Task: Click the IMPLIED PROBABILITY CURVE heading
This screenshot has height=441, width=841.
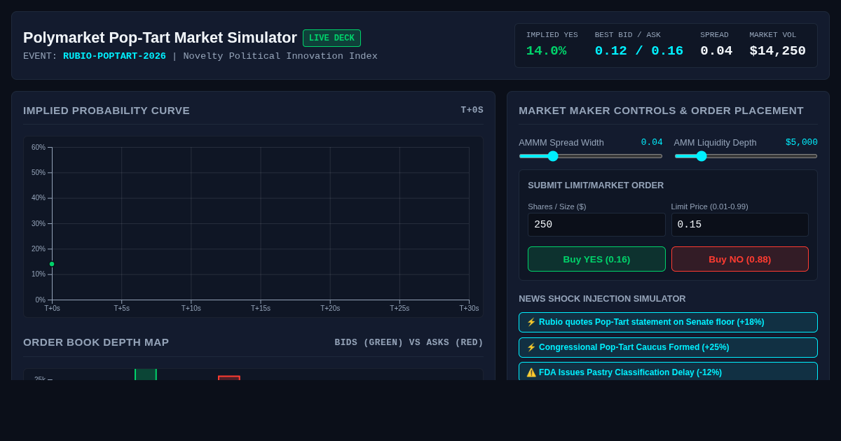Action: pyautogui.click(x=107, y=110)
